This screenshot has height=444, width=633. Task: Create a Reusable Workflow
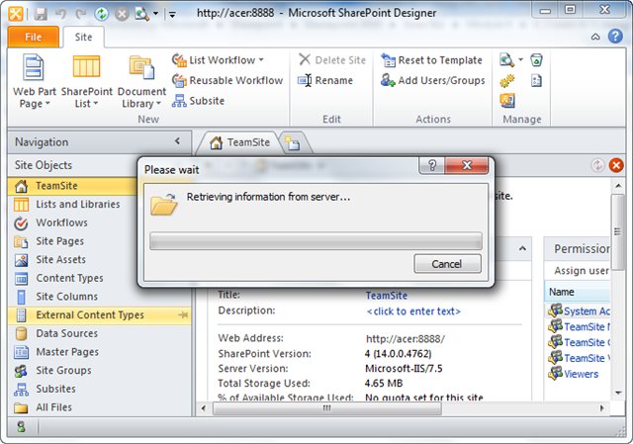[x=227, y=80]
